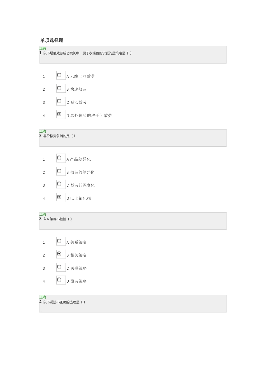Select D 意外体验的洗手间效劳 radio button
The image size is (266, 376).
pyautogui.click(x=59, y=114)
